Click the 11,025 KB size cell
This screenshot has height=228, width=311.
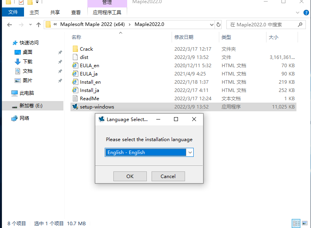point(283,107)
